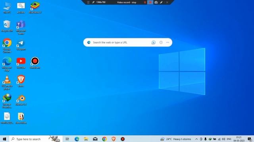Switch the ENG input language
Viewport: 254px width, 142px height.
229,139
